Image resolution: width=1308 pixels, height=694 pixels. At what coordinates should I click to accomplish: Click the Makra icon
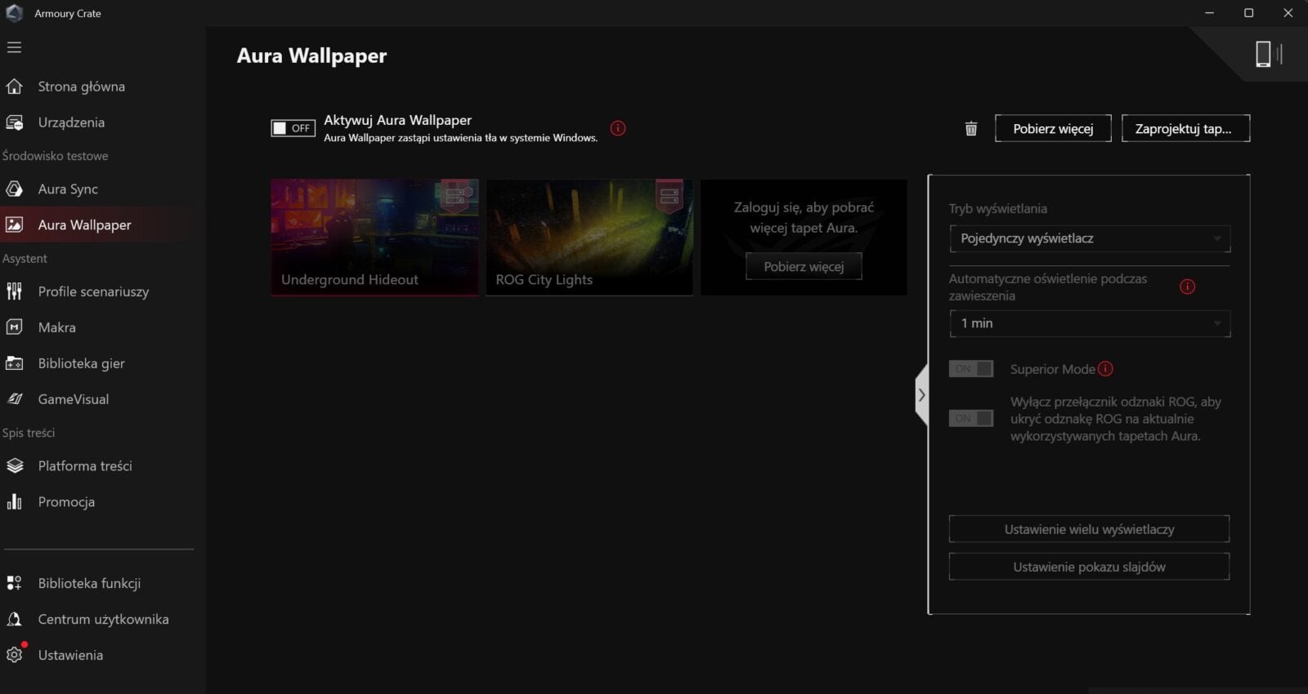pyautogui.click(x=14, y=327)
